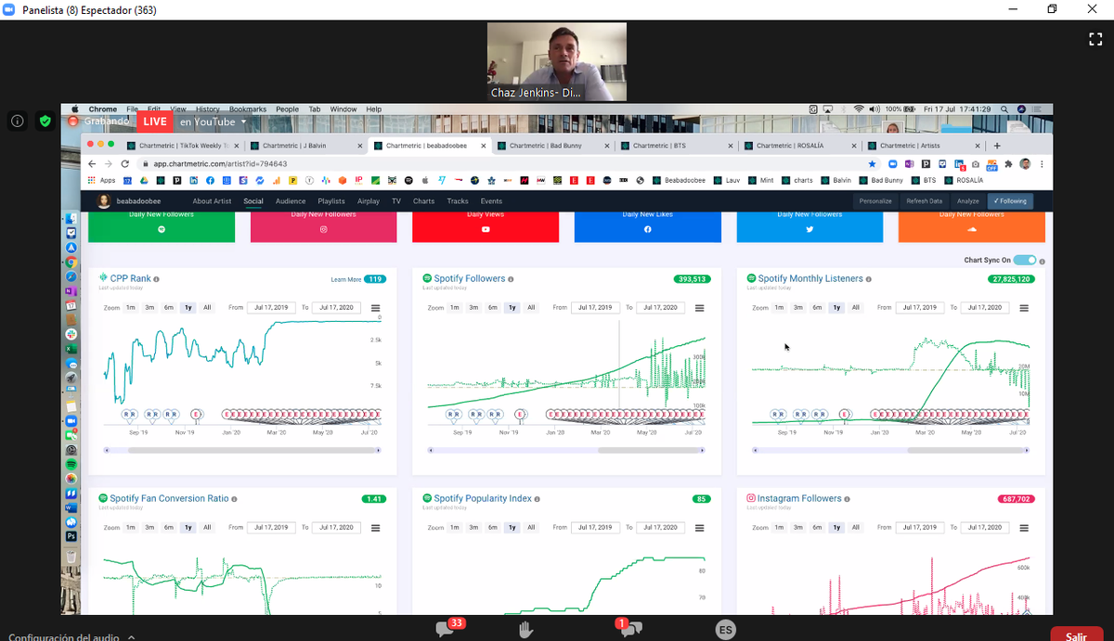Click the SoundCloud Daily New Followers tile

tap(972, 226)
